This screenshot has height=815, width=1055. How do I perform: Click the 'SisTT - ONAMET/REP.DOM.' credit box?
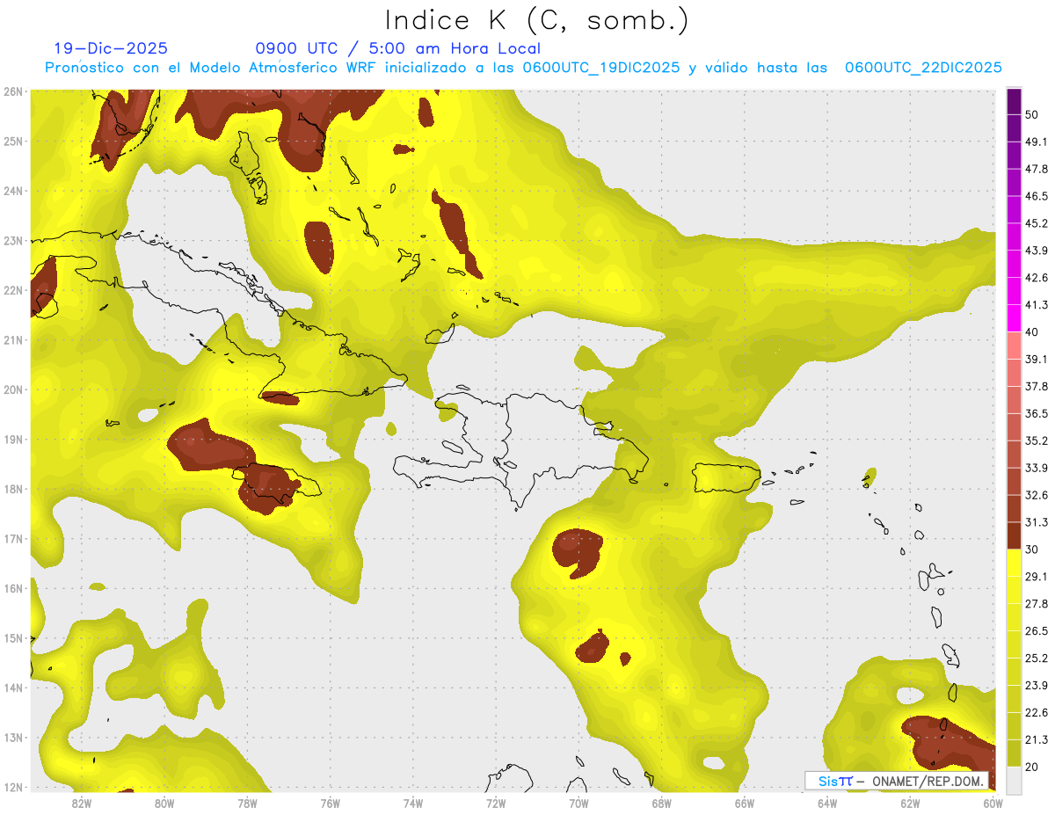(x=898, y=781)
